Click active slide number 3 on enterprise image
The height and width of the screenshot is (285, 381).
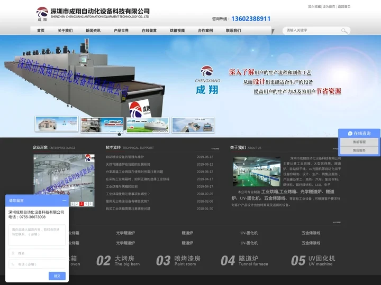click(x=81, y=204)
